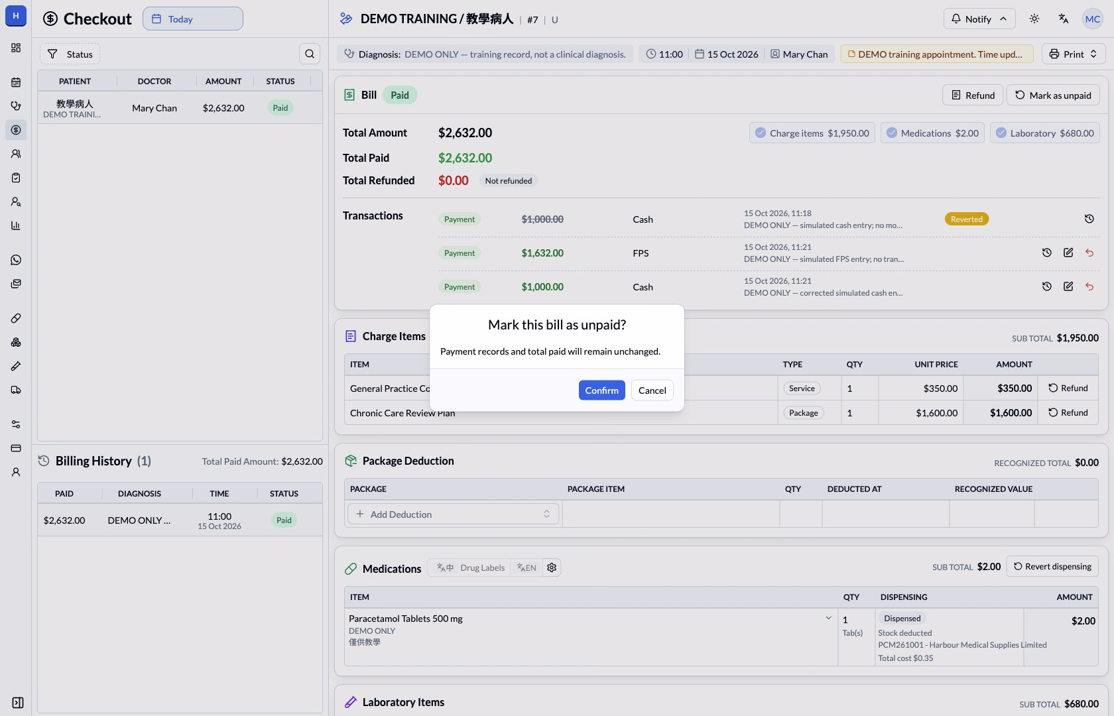Confirm marking the bill as unpaid
This screenshot has height=716, width=1114.
[x=601, y=390]
